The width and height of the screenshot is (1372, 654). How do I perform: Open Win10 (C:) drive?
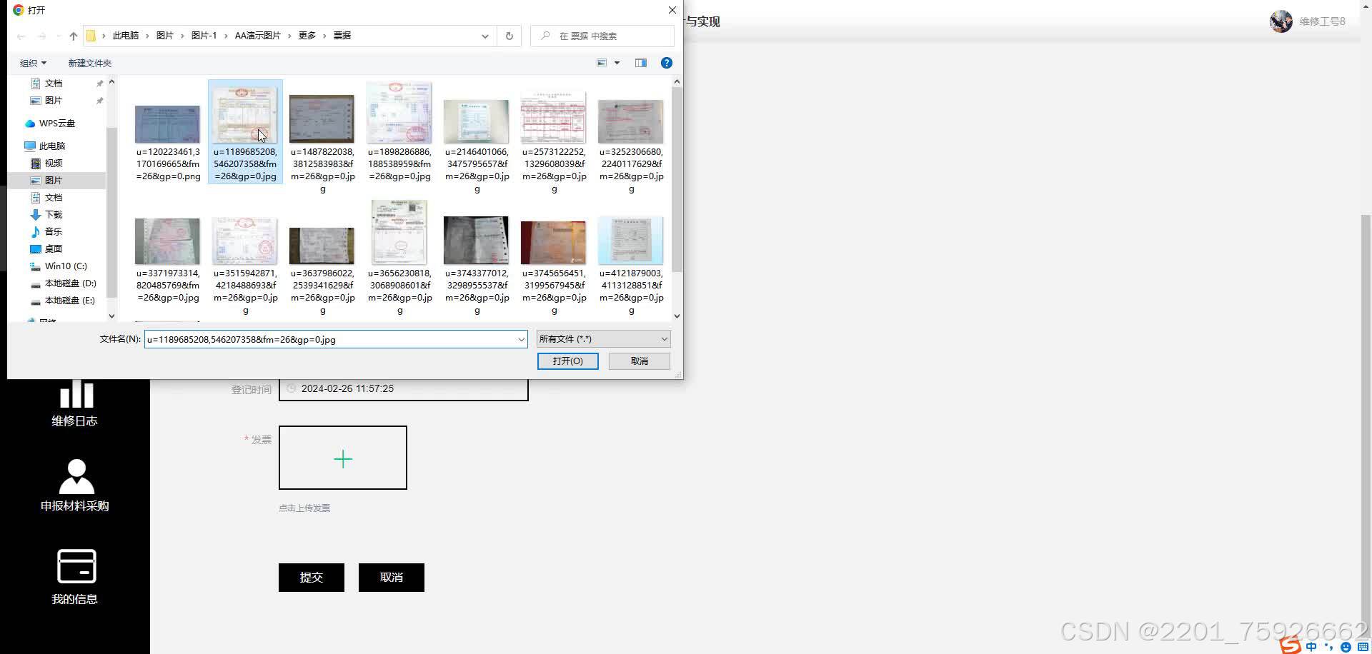coord(66,266)
